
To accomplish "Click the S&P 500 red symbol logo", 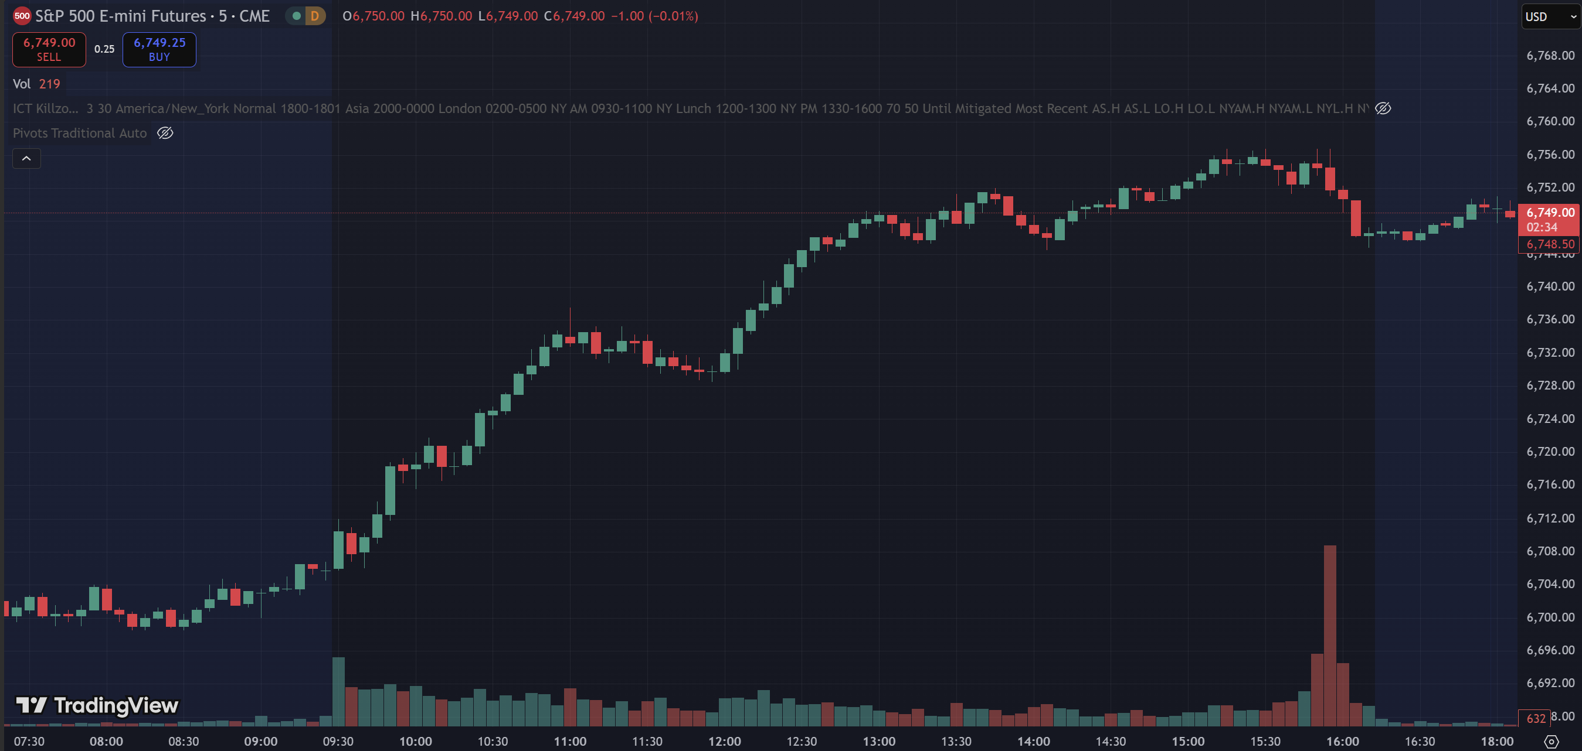I will tap(22, 16).
